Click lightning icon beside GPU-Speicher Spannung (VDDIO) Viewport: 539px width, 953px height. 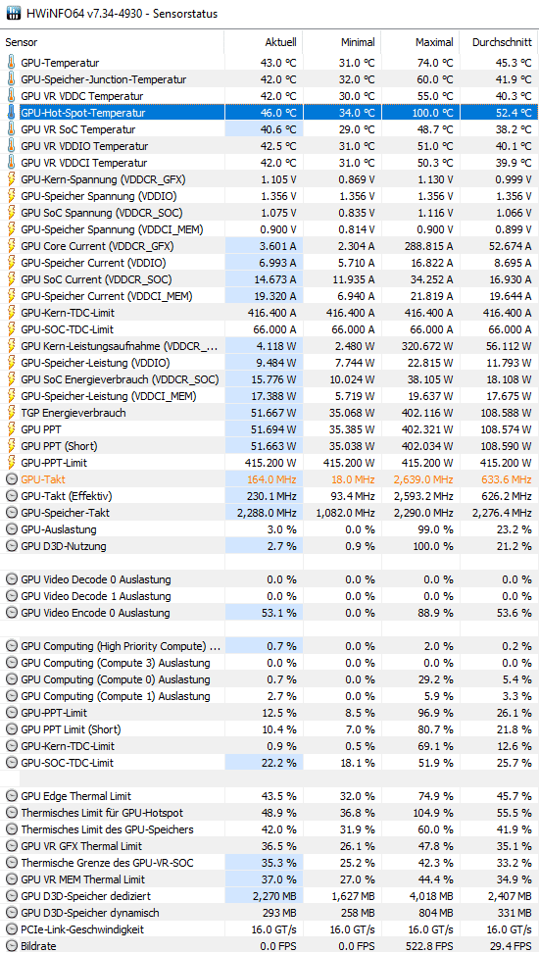[x=11, y=196]
